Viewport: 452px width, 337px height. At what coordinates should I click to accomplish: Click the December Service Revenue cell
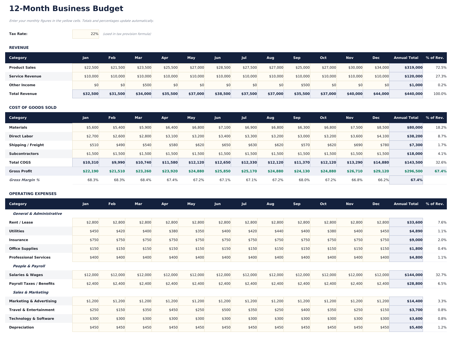coord(376,76)
